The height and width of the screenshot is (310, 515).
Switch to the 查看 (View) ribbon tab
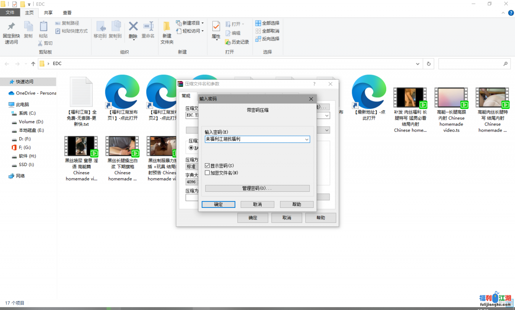67,12
